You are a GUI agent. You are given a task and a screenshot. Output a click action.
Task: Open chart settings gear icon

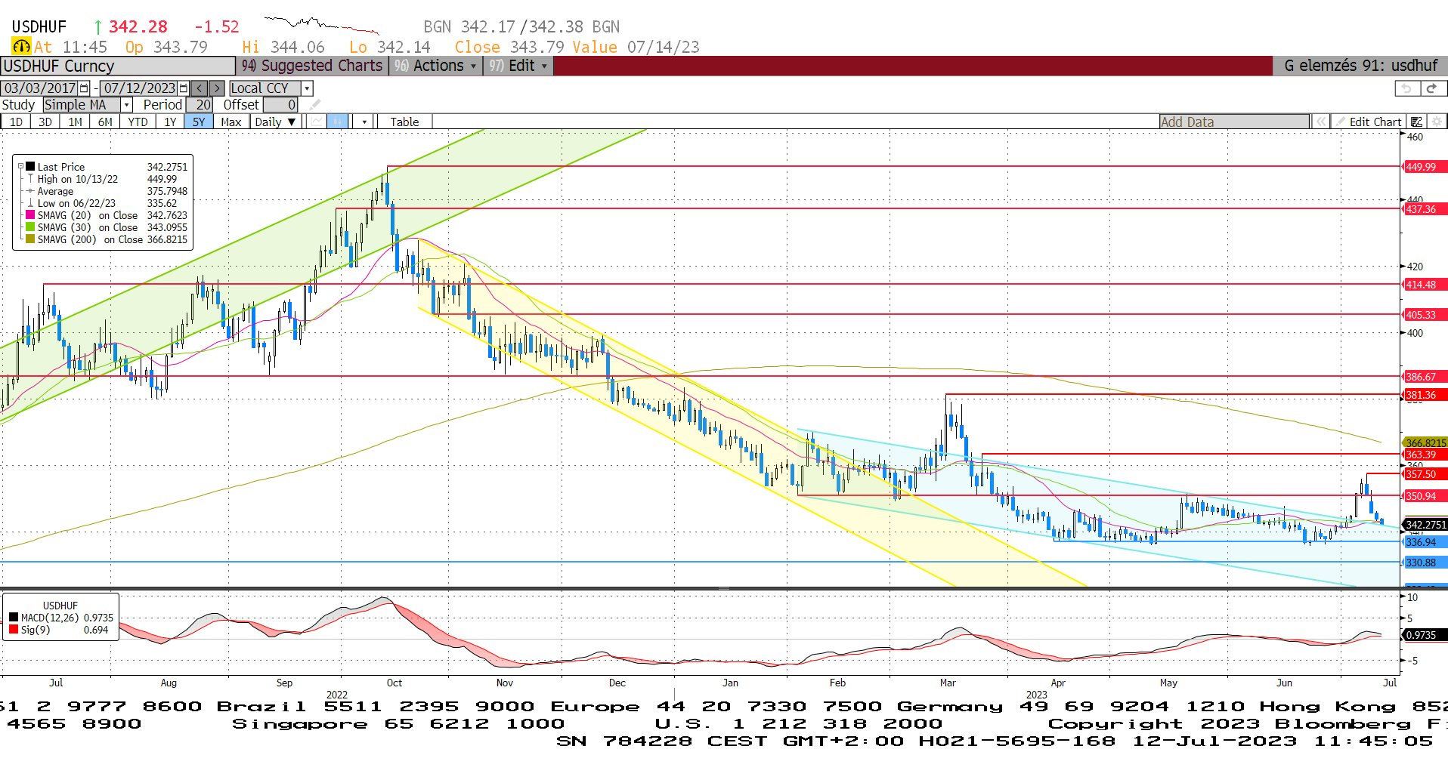[x=1437, y=122]
